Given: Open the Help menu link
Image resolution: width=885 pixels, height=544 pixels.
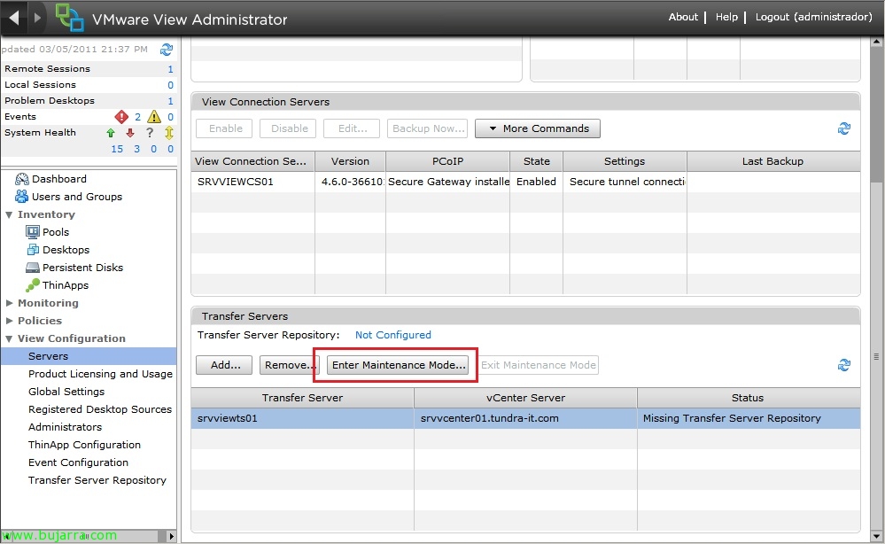Looking at the screenshot, I should [726, 17].
